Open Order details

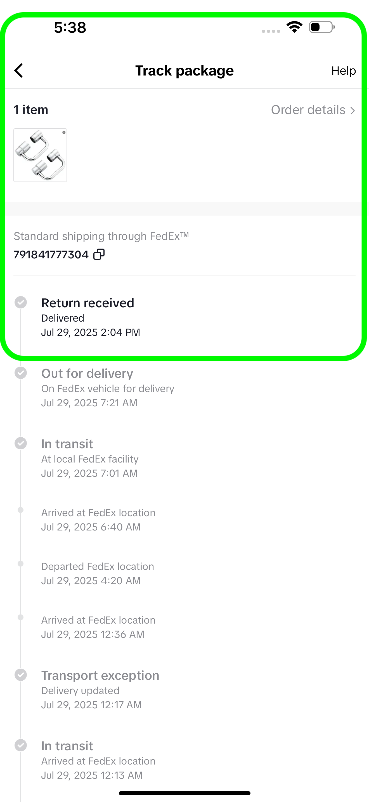(308, 110)
